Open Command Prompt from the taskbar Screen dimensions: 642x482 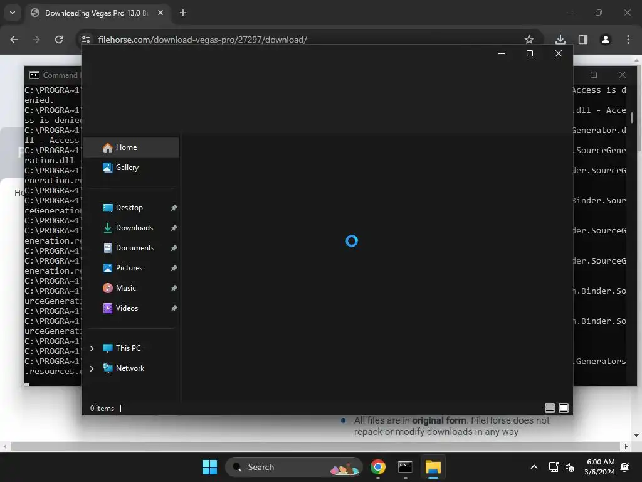405,467
